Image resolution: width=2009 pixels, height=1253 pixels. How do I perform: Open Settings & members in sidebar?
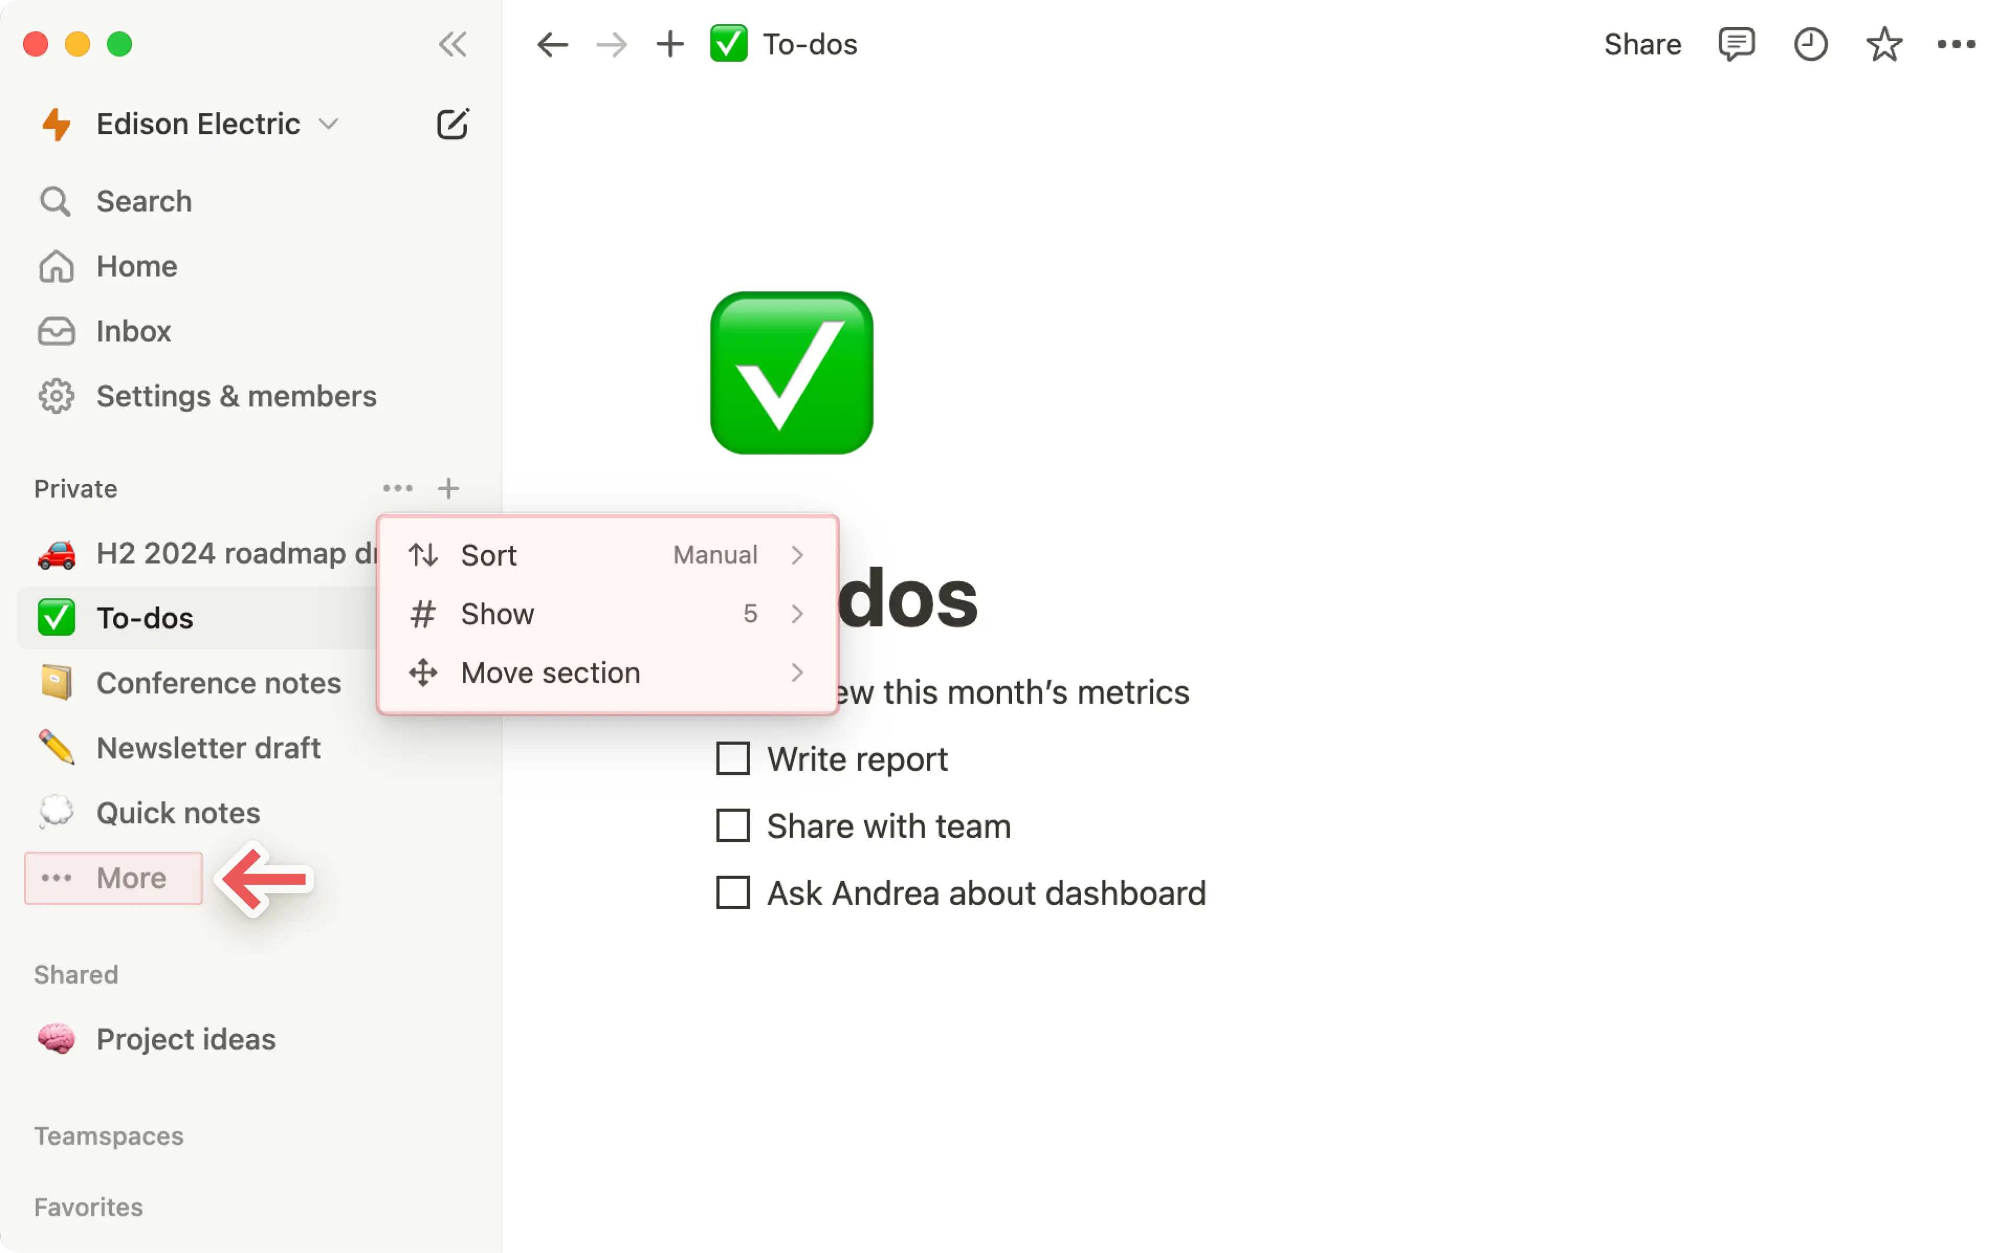[236, 396]
